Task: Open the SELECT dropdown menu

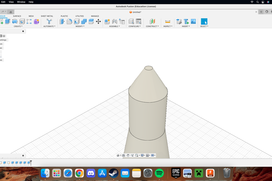Action: [x=204, y=26]
